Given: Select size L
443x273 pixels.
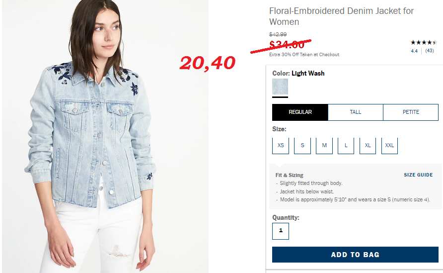Looking at the screenshot, I should 346,145.
